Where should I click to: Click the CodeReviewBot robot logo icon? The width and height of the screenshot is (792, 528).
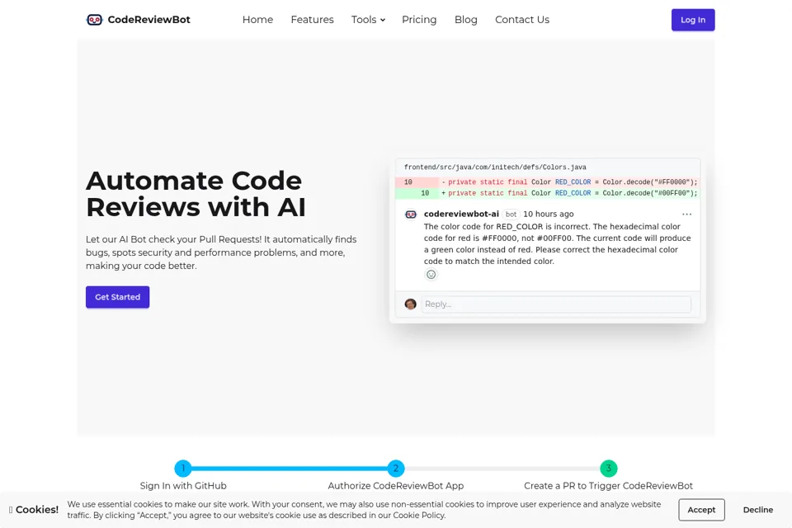click(94, 20)
